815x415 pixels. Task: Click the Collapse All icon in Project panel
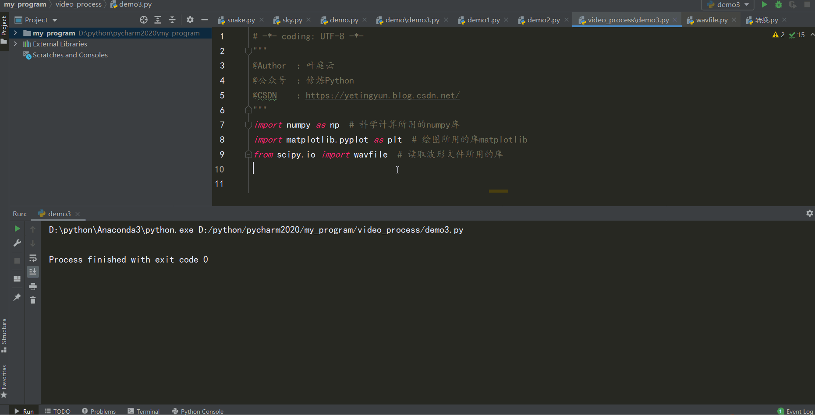(172, 20)
